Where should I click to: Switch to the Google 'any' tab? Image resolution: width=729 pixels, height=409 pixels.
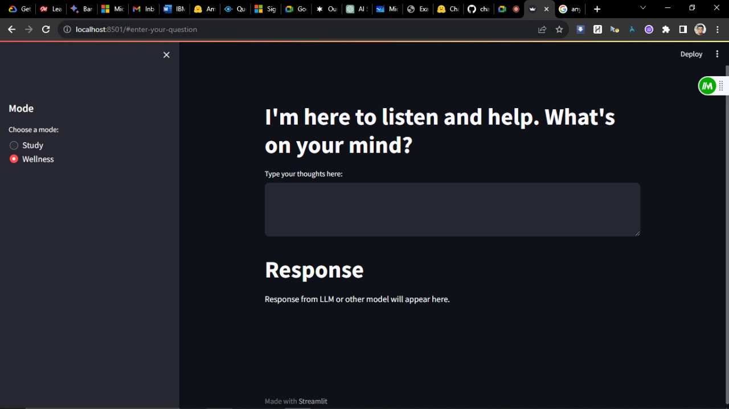pos(570,9)
